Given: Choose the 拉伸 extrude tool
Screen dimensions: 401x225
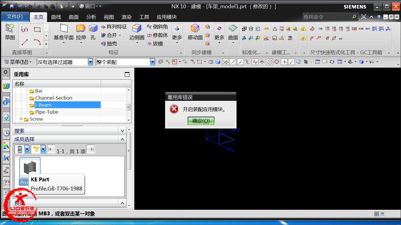Looking at the screenshot, I should (81, 29).
